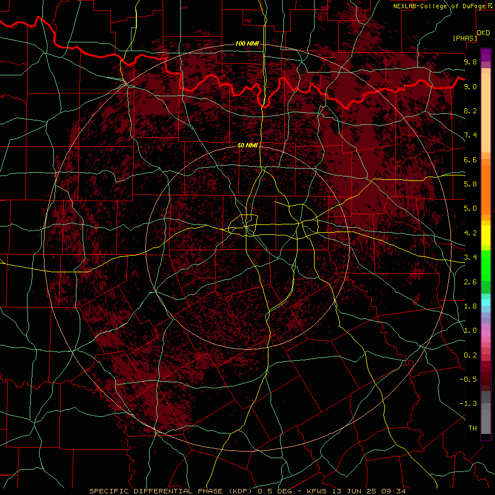Click the 9.8 scale value
495x495 pixels.
tap(470, 62)
